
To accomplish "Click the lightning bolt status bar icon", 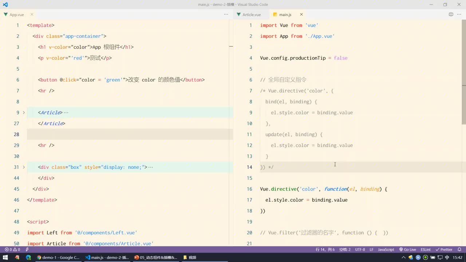I will coord(27,250).
